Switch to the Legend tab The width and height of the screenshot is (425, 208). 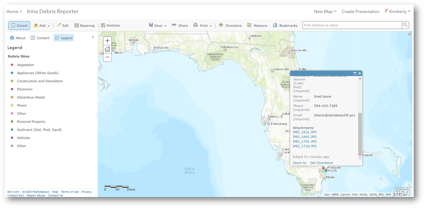(x=64, y=38)
